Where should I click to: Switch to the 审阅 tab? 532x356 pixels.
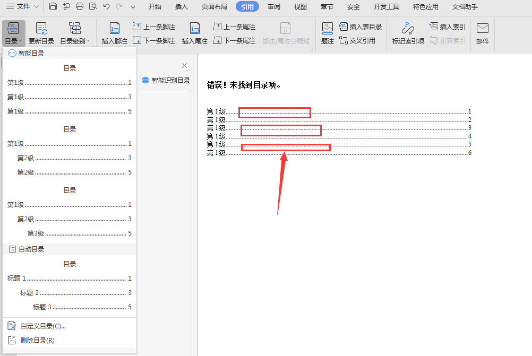(x=274, y=6)
